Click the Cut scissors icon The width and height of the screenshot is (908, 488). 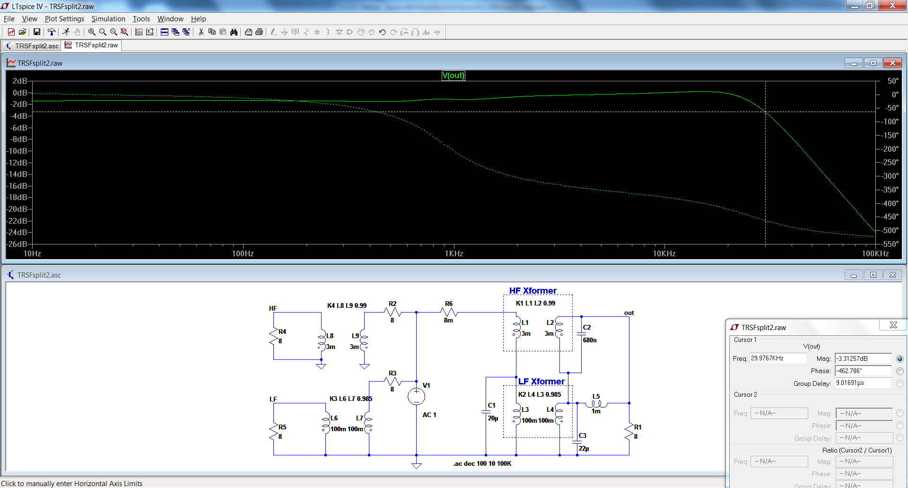[x=201, y=32]
